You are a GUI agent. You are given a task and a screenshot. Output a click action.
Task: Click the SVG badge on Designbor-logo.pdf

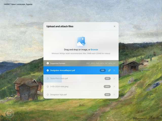pyautogui.click(x=107, y=95)
